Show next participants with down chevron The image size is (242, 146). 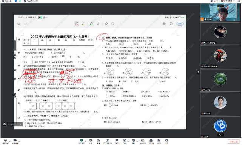220,135
